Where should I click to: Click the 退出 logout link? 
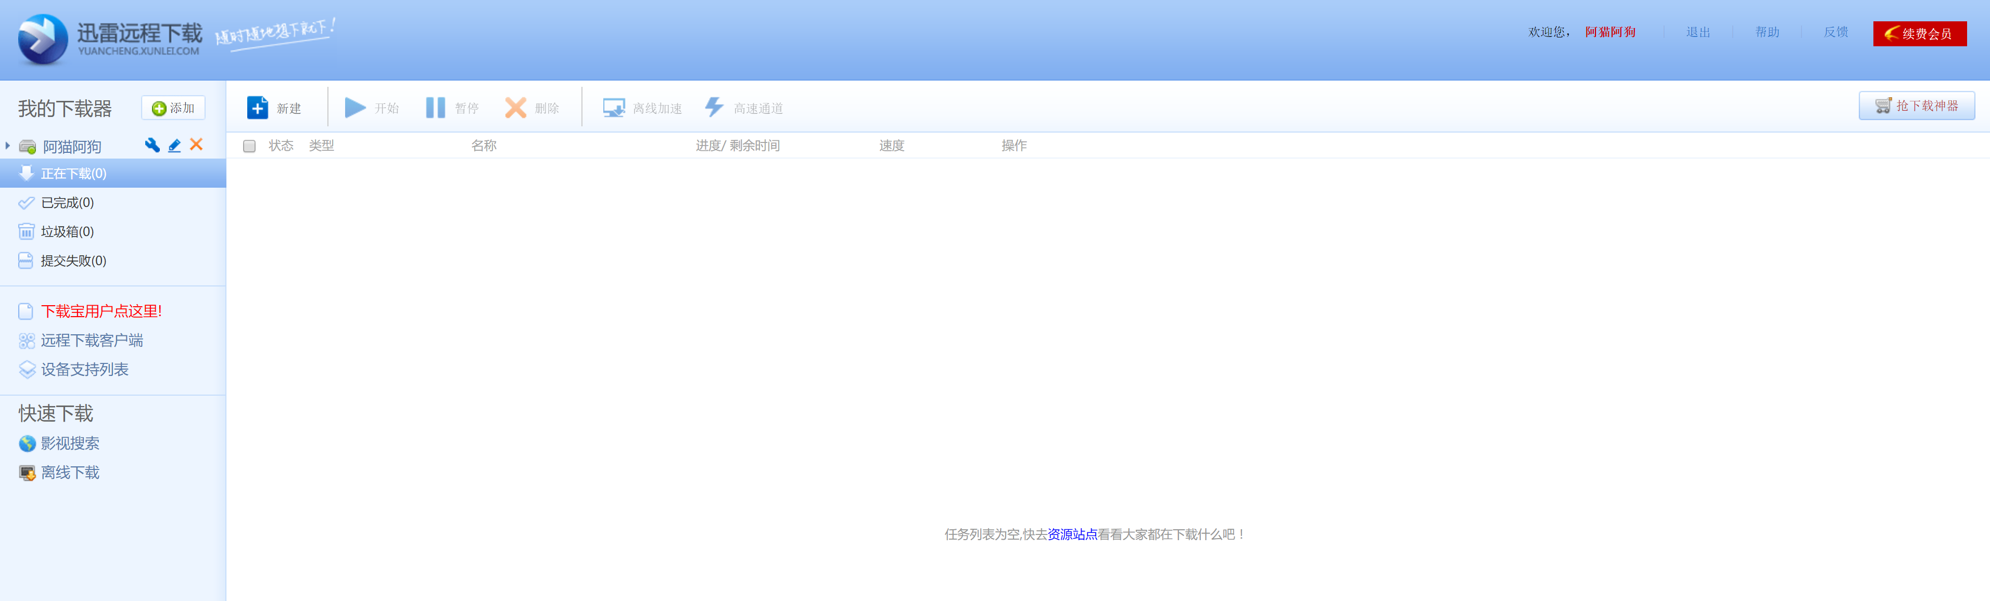tap(1697, 32)
